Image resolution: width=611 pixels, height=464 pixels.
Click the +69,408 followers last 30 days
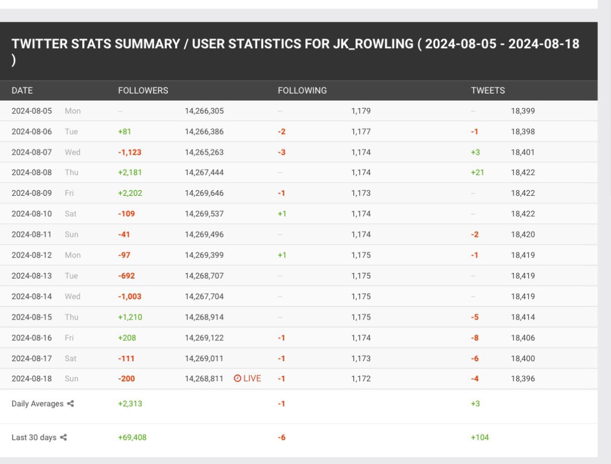132,438
